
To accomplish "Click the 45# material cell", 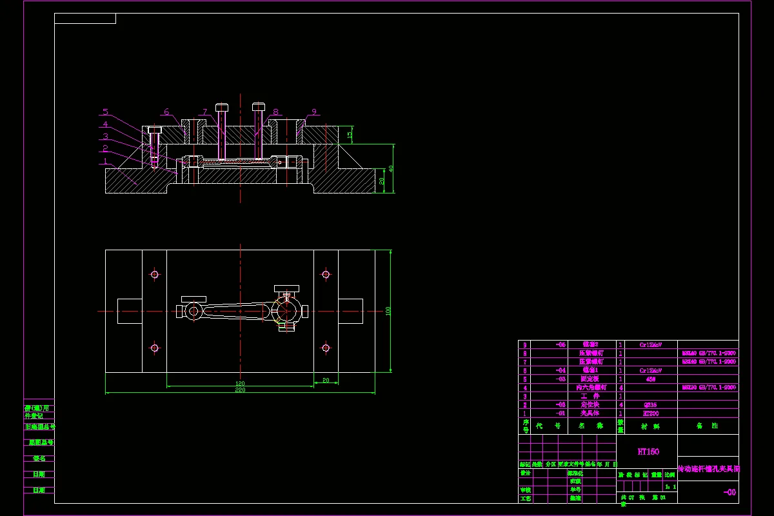I will click(x=650, y=379).
